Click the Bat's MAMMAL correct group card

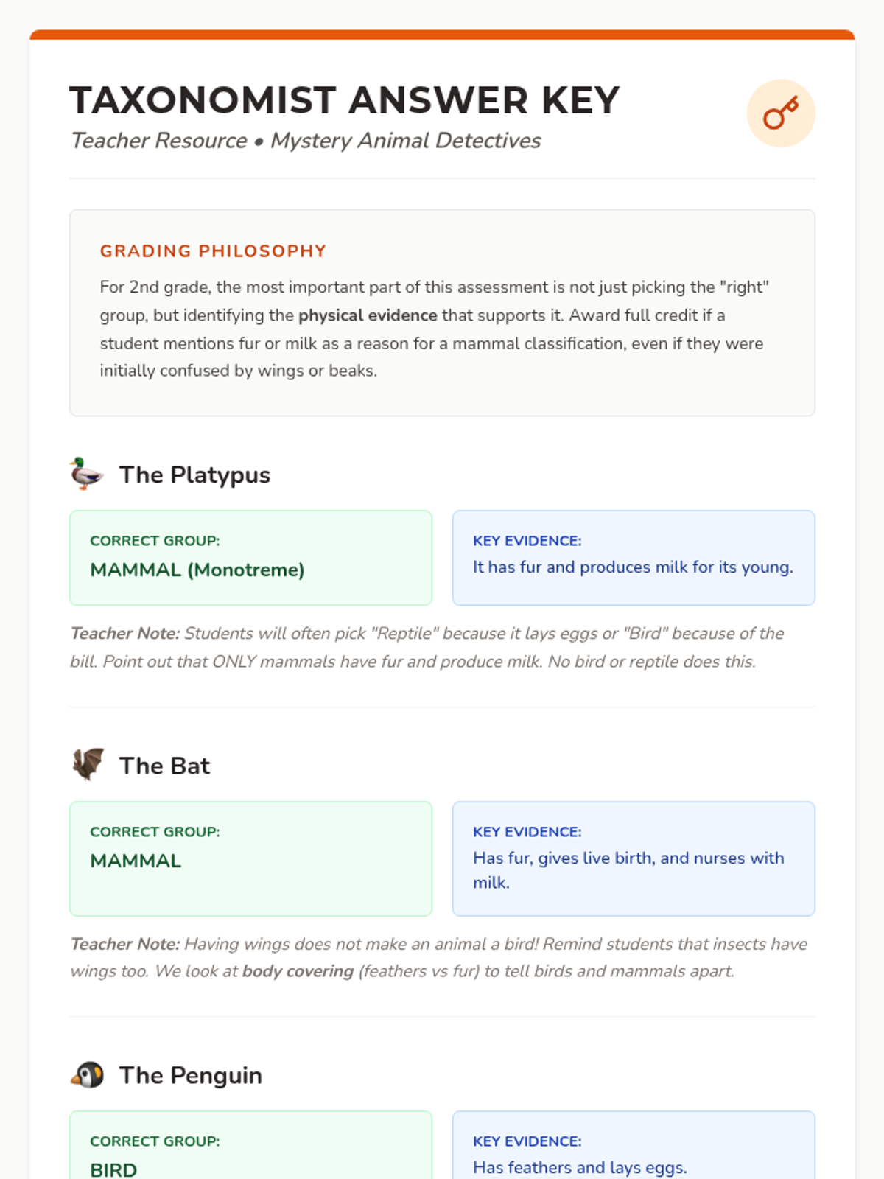click(250, 858)
